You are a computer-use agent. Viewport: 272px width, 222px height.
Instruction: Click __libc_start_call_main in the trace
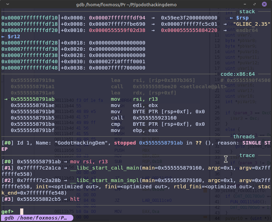(x=105, y=168)
